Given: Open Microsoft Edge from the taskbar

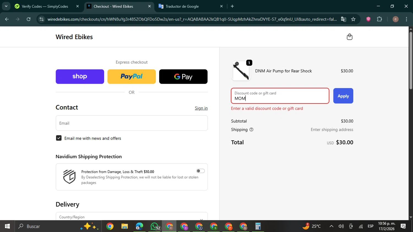Looking at the screenshot, I should coord(139,226).
